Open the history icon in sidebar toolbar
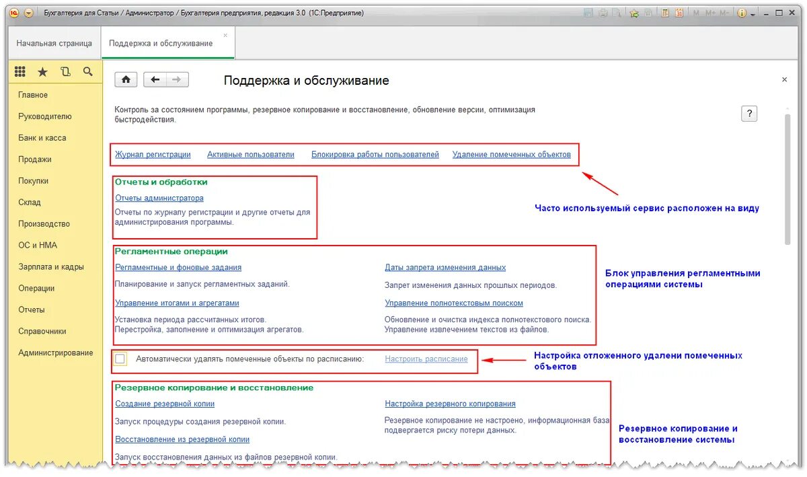Screen dimensions: 807x477 (x=65, y=71)
